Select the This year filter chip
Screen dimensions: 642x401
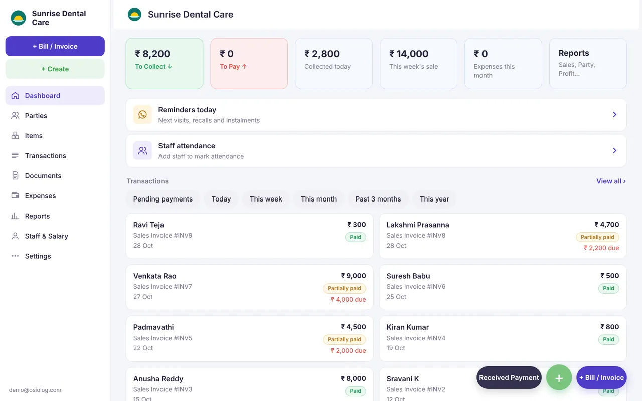pos(434,199)
